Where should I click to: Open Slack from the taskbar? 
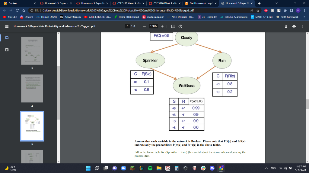(203, 168)
